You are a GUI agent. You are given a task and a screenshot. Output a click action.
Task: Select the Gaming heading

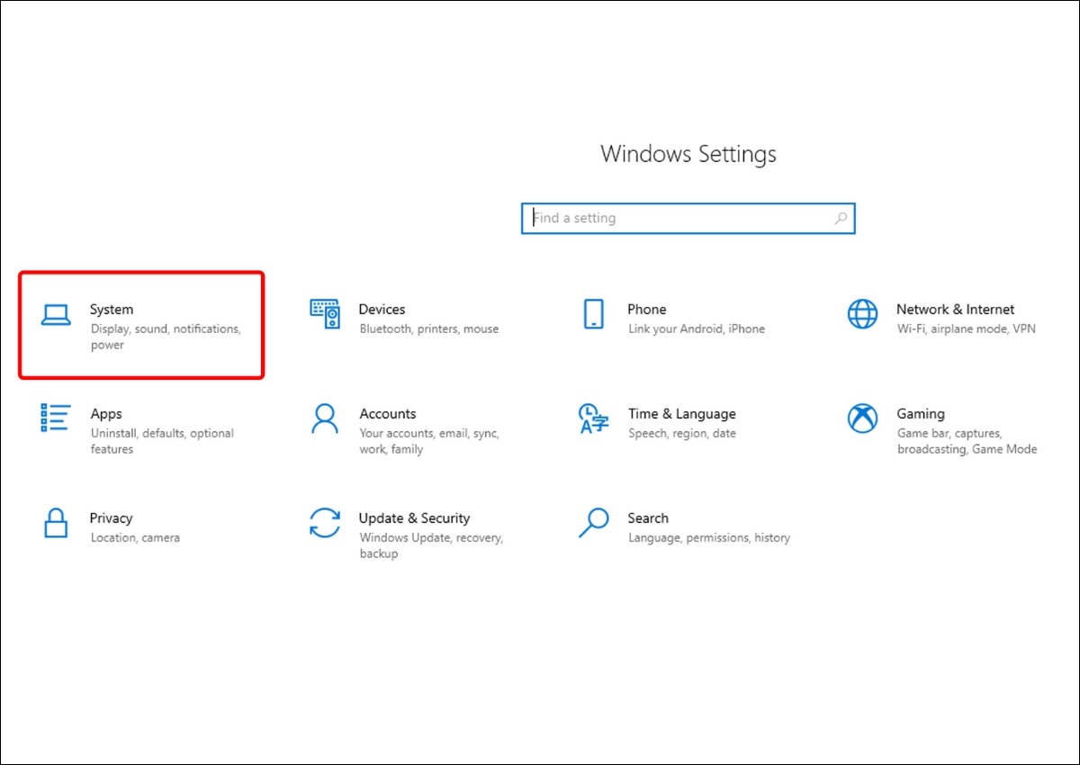click(x=921, y=414)
